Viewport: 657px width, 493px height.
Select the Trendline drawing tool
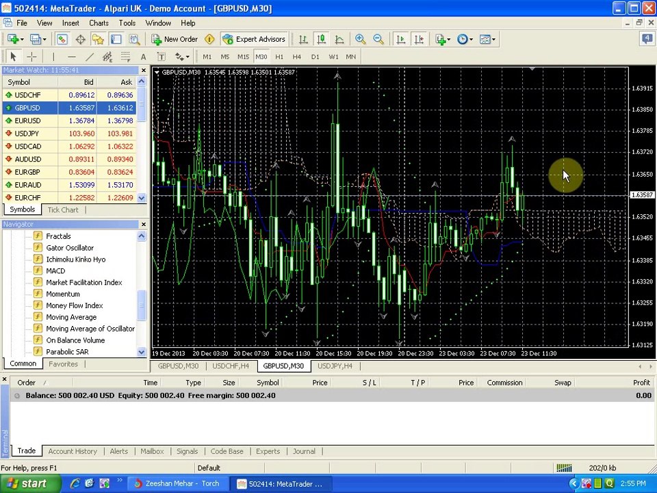pyautogui.click(x=90, y=56)
